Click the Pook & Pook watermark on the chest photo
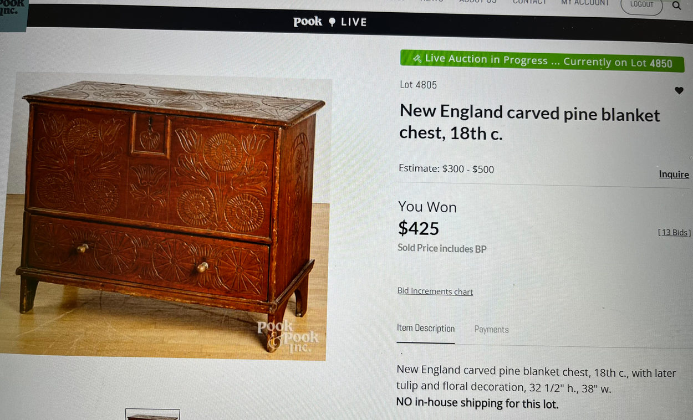The height and width of the screenshot is (420, 693). [288, 336]
